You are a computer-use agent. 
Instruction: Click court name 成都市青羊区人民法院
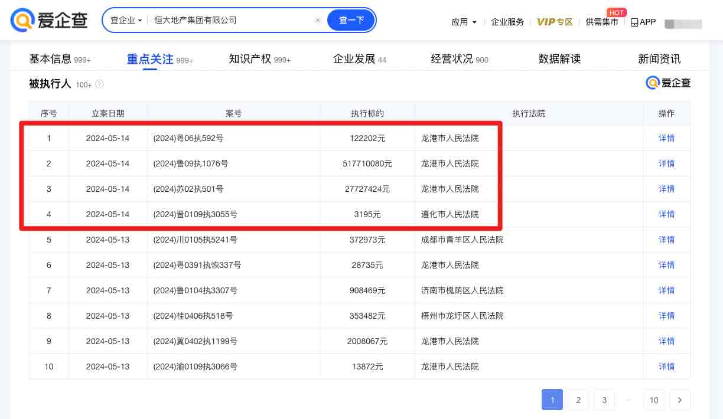463,240
